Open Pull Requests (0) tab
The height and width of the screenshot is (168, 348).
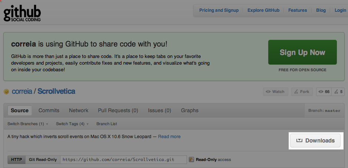click(x=118, y=110)
